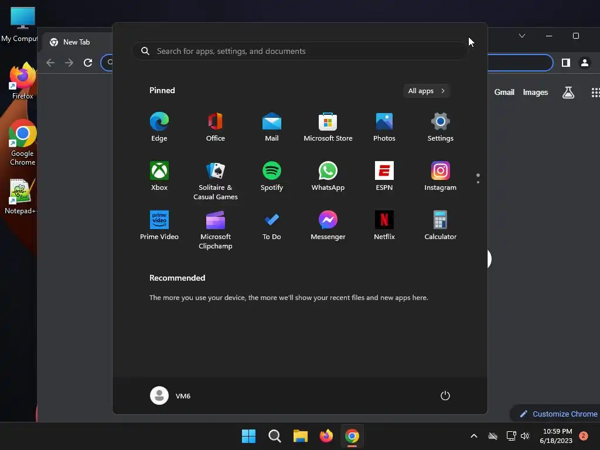Open the VM6 user account menu

171,396
